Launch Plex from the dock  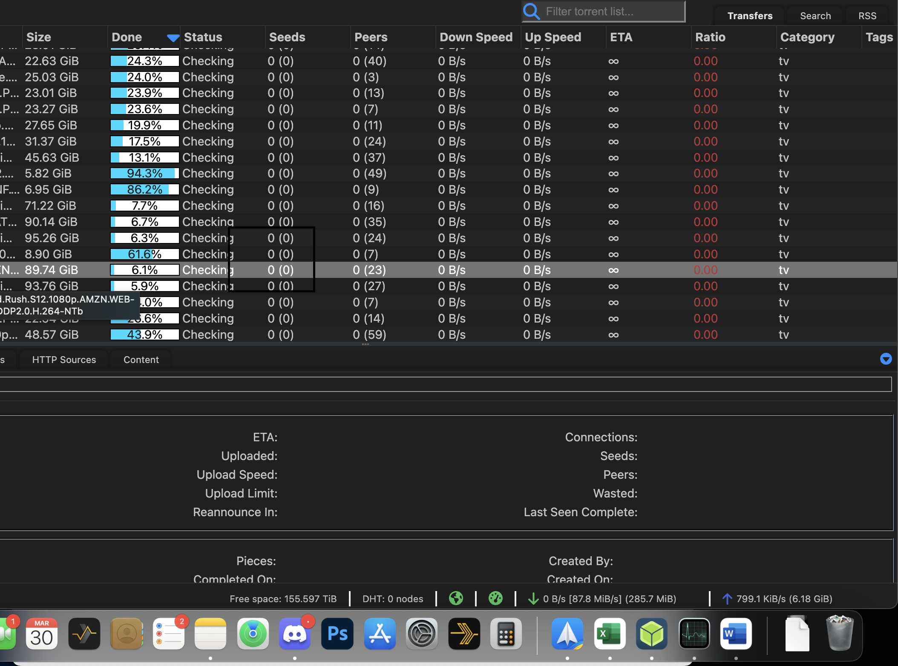(x=464, y=634)
